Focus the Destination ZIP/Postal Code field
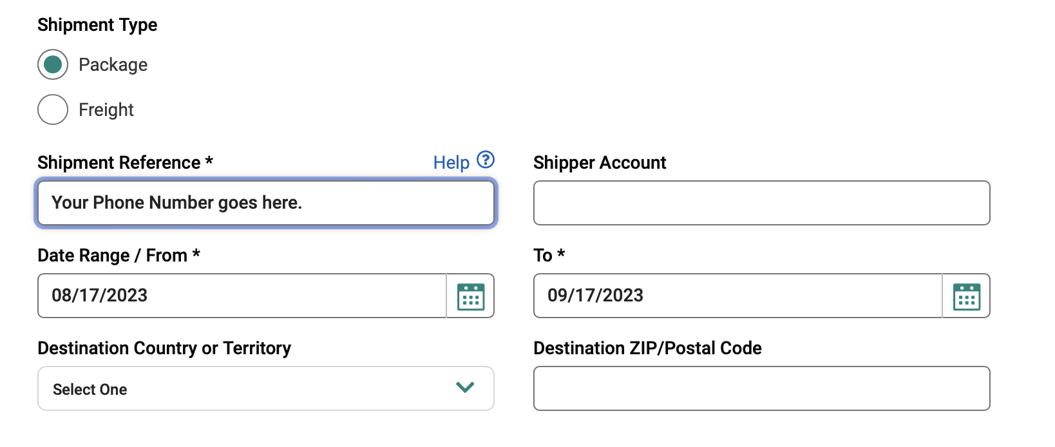 761,388
